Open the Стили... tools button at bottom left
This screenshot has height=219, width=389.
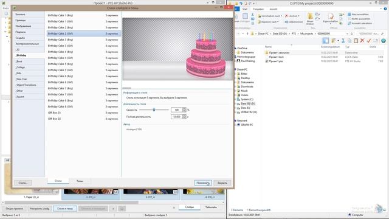click(23, 182)
